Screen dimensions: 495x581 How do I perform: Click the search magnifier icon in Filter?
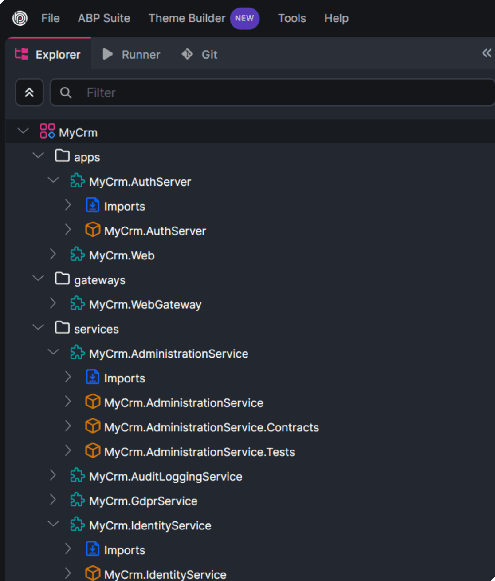pos(66,92)
